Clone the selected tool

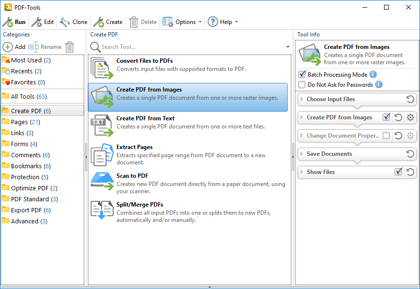tap(73, 22)
